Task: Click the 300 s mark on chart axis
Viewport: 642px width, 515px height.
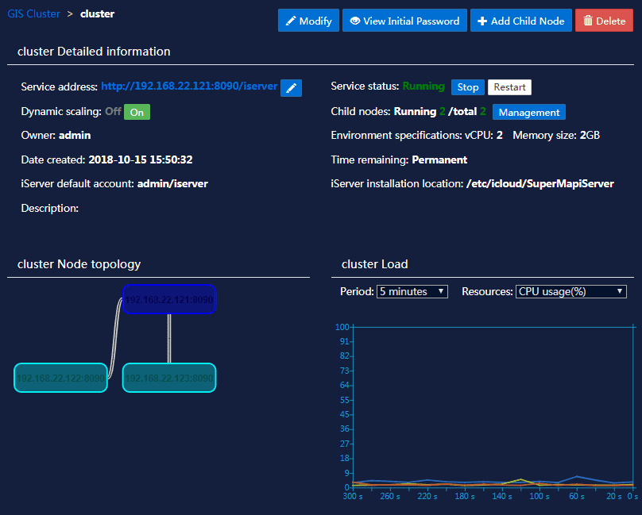Action: pyautogui.click(x=353, y=496)
